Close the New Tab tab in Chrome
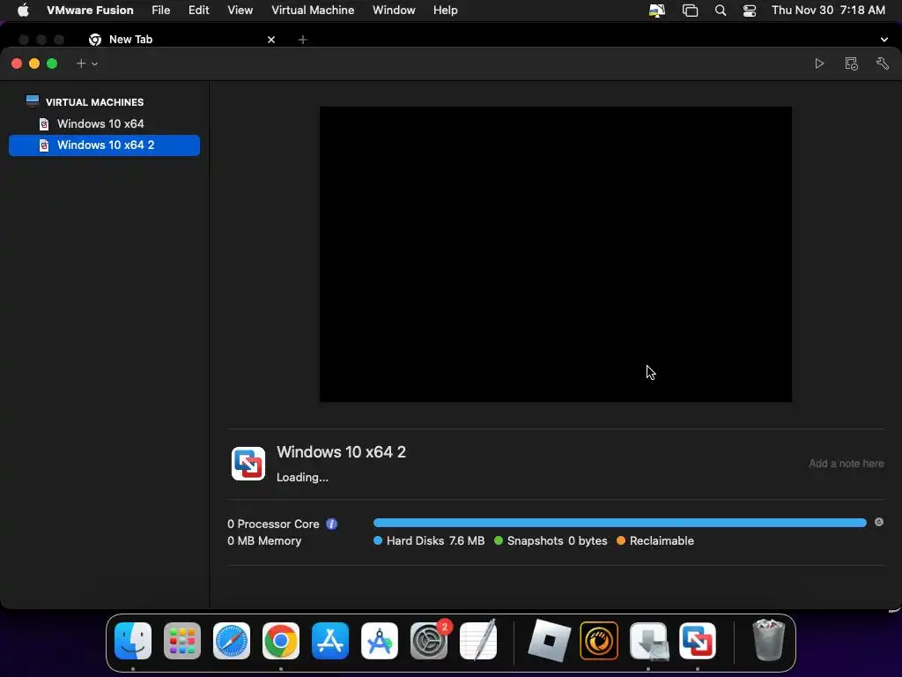 pyautogui.click(x=271, y=40)
